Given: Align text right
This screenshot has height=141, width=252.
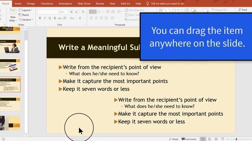Looking at the screenshot, I should 101,18.
